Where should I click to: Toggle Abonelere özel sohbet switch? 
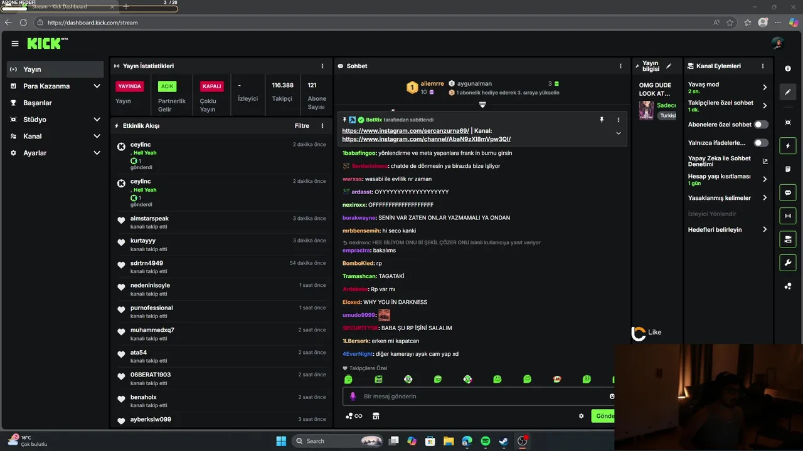pos(761,125)
